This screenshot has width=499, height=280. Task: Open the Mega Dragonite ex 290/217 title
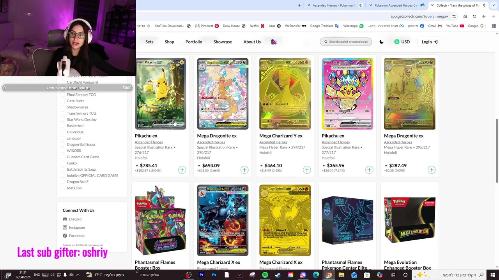pyautogui.click(x=217, y=136)
